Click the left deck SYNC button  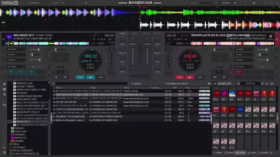[x=100, y=77]
